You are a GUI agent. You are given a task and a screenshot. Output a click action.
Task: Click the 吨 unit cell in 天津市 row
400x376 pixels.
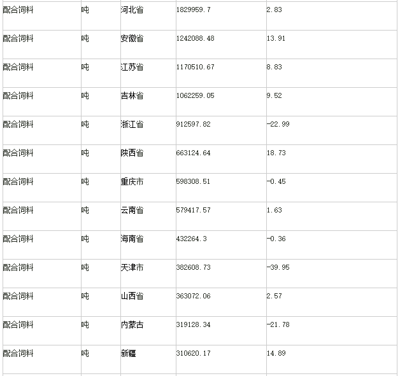pyautogui.click(x=85, y=268)
